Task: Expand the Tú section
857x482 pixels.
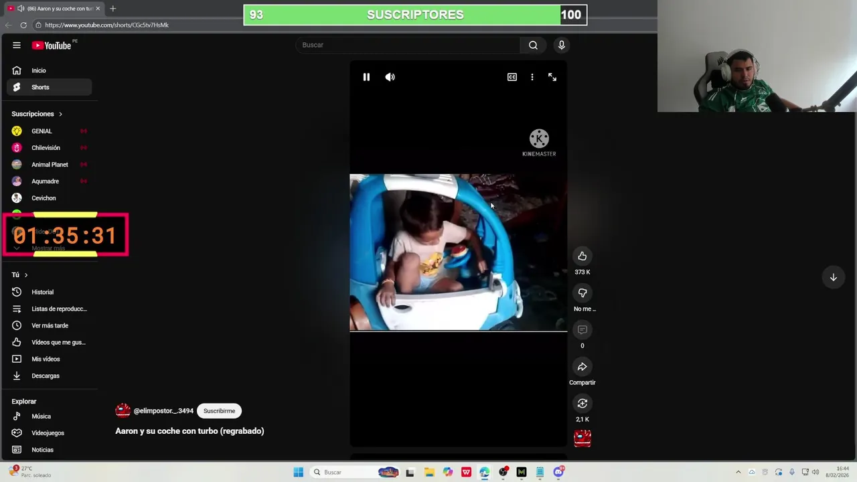Action: click(x=20, y=274)
